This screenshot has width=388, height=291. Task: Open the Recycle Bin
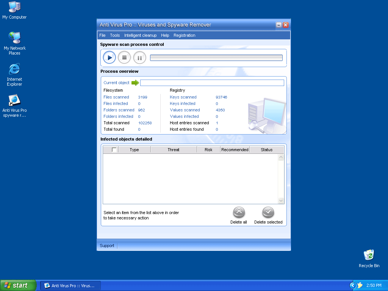(369, 256)
